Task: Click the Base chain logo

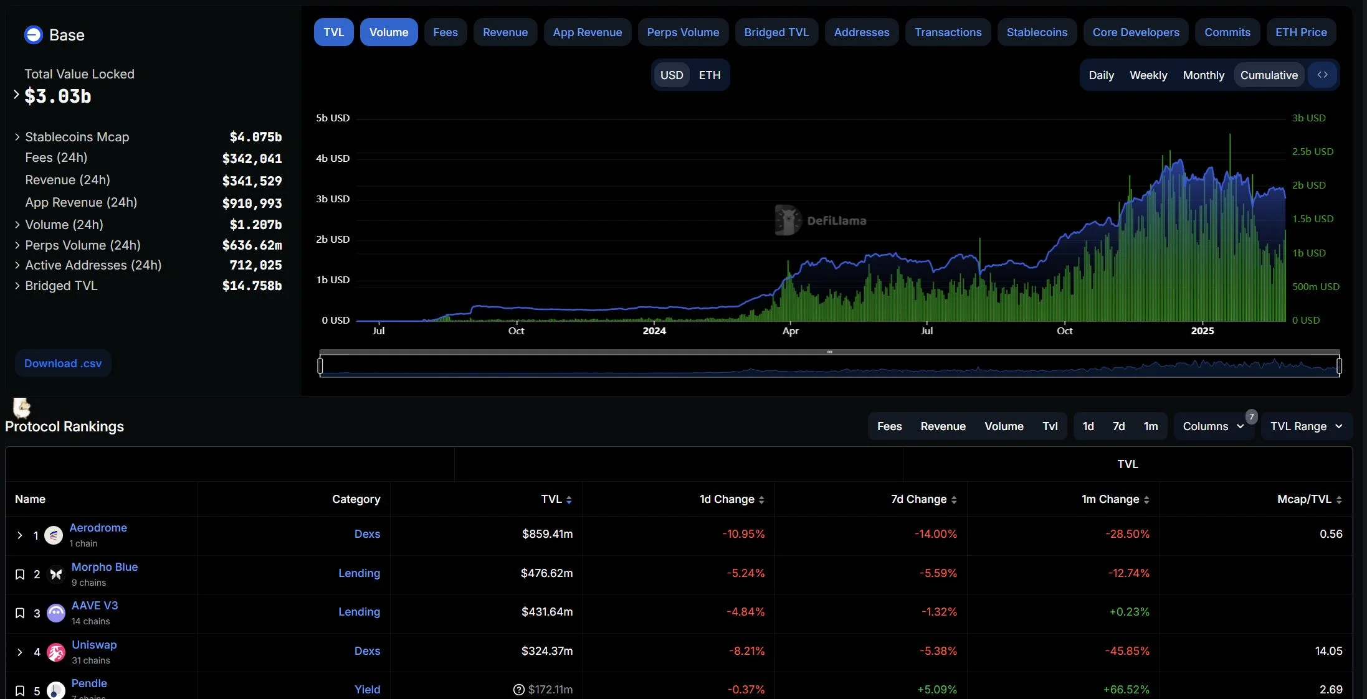Action: (x=32, y=35)
